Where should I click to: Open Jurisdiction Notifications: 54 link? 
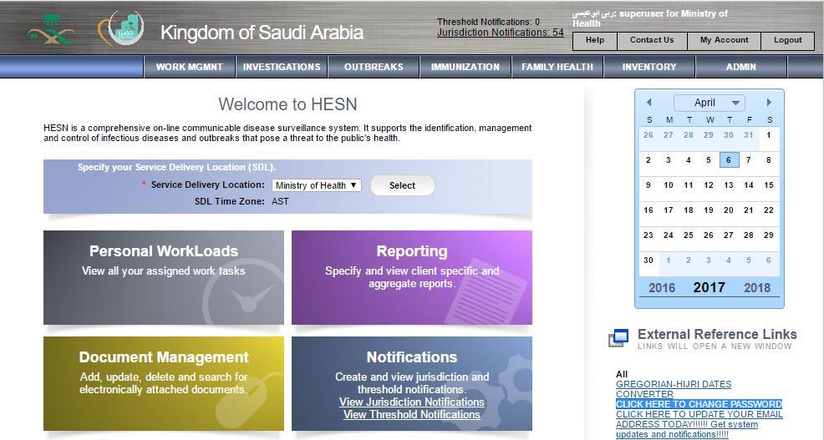coord(501,33)
